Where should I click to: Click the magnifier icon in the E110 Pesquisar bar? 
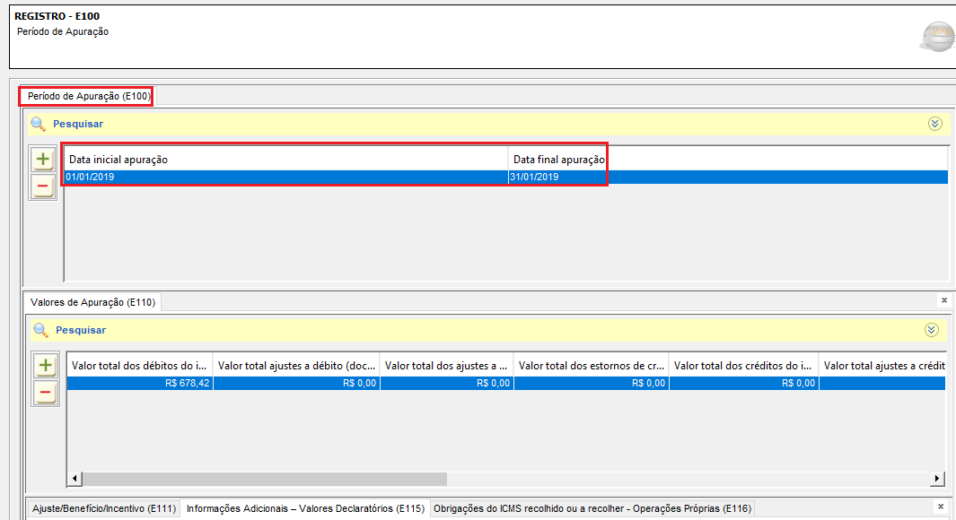point(41,330)
